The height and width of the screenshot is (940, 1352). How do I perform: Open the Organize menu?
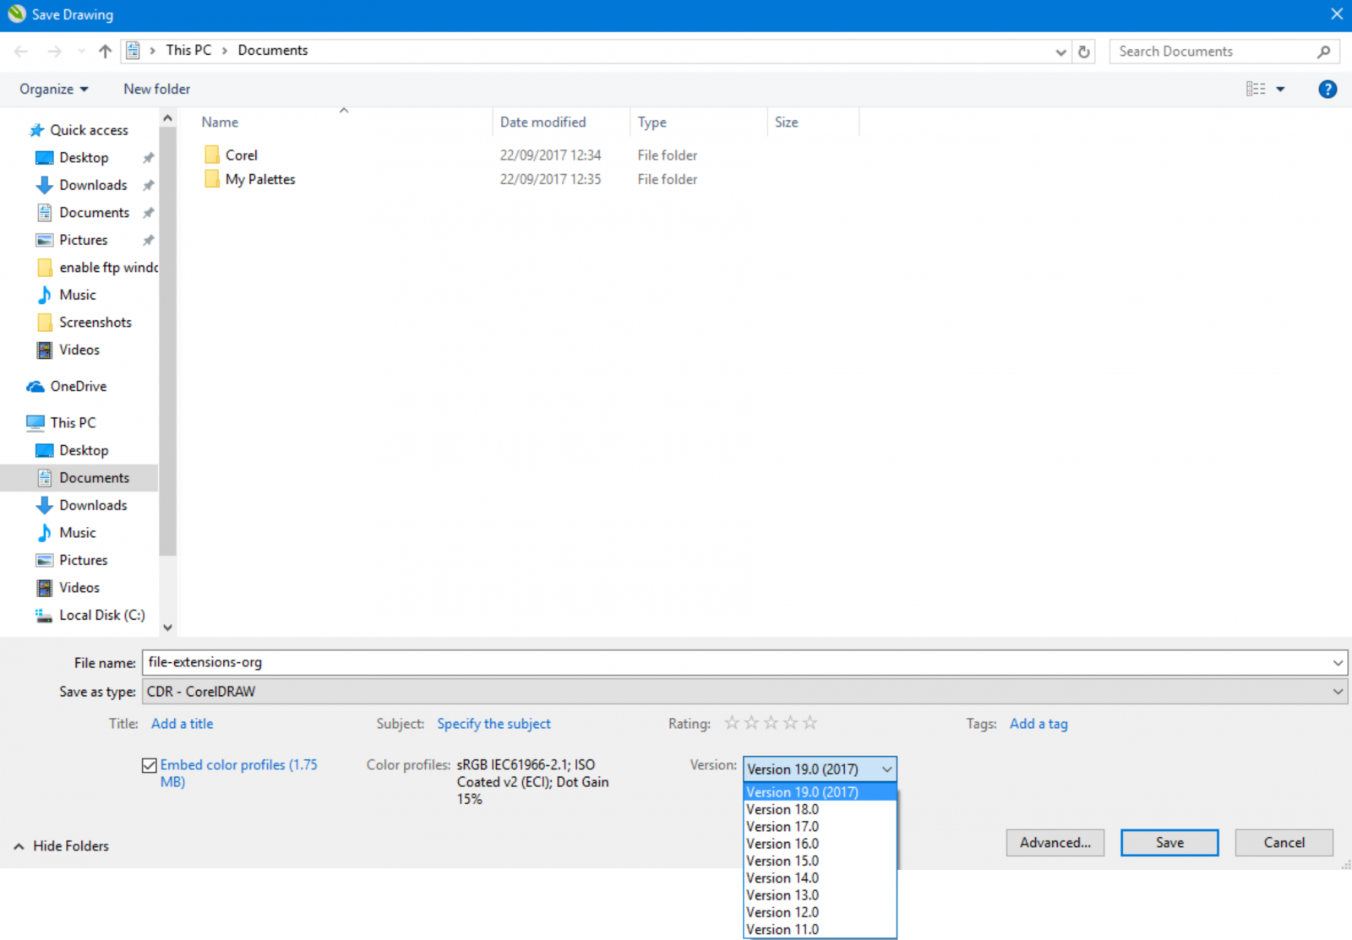[x=52, y=89]
